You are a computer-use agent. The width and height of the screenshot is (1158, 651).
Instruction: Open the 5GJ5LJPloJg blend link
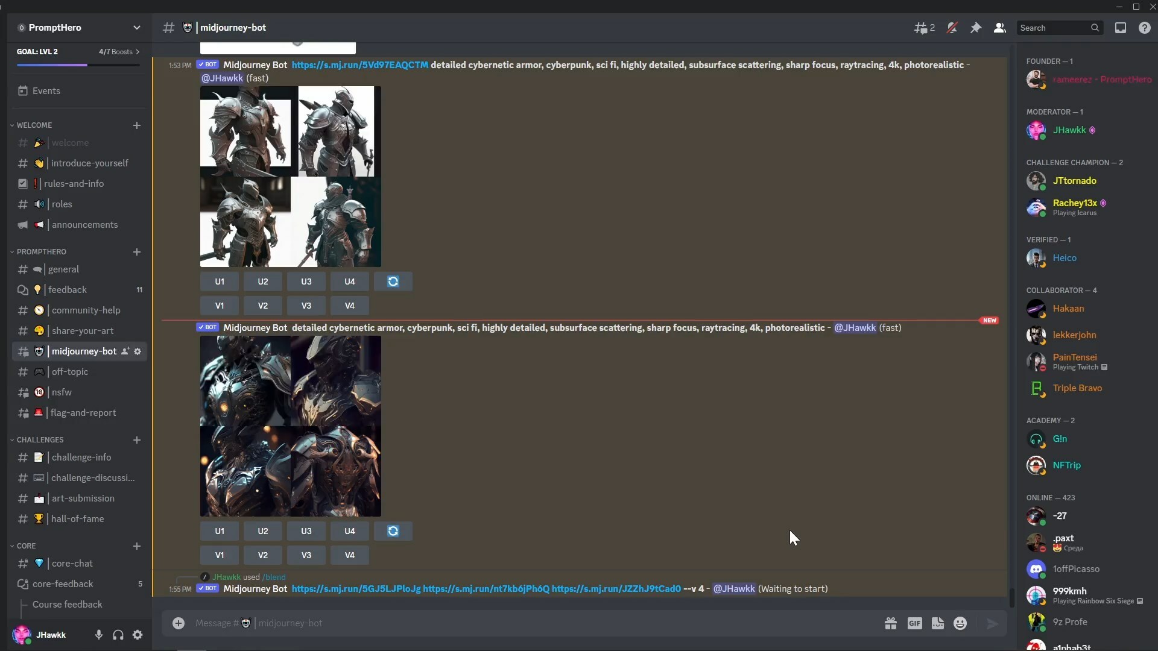click(x=356, y=589)
